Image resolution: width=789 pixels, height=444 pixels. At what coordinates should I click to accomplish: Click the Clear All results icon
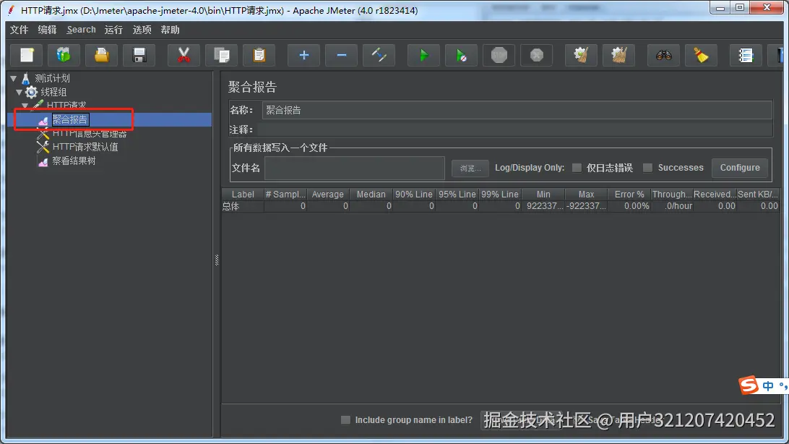[619, 55]
